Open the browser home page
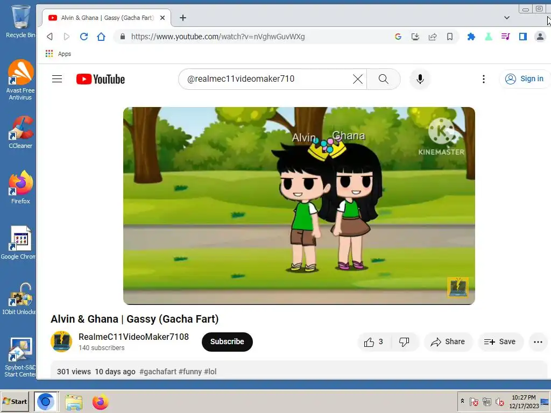Image resolution: width=551 pixels, height=413 pixels. (101, 37)
